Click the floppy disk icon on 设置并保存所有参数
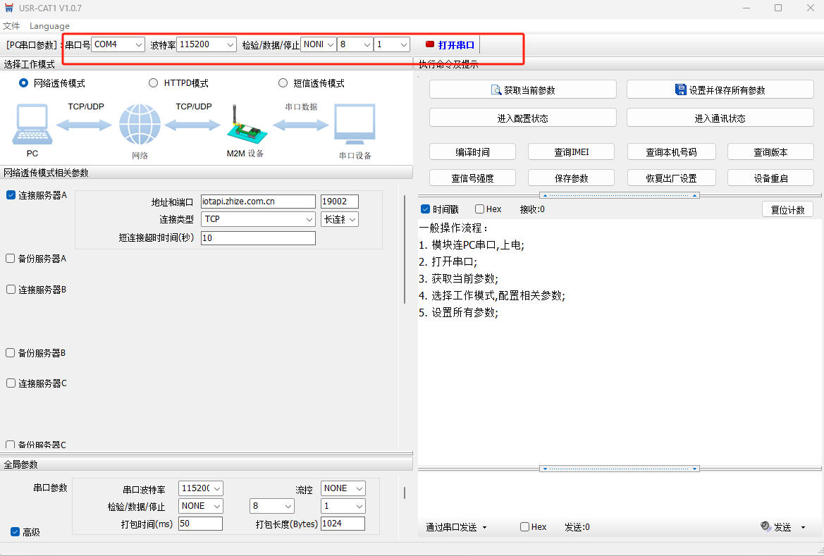 pos(681,90)
